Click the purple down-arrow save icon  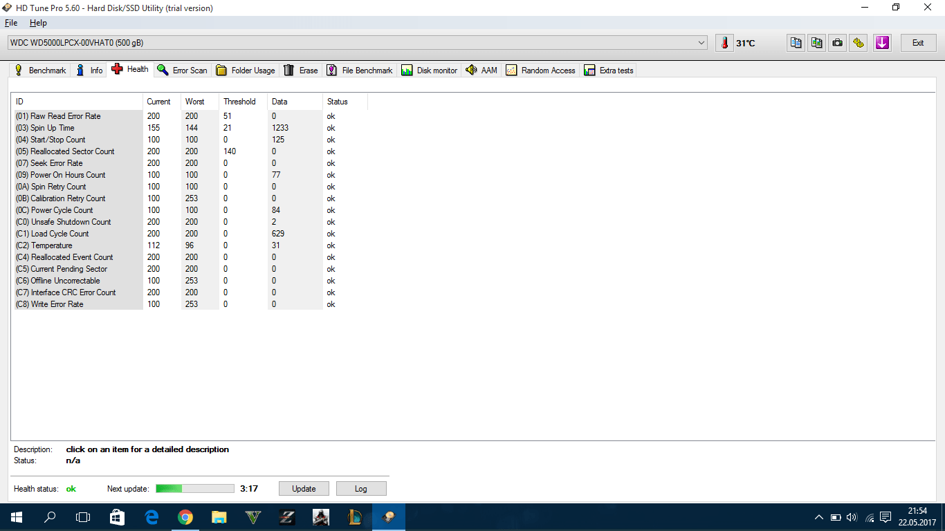pos(882,43)
